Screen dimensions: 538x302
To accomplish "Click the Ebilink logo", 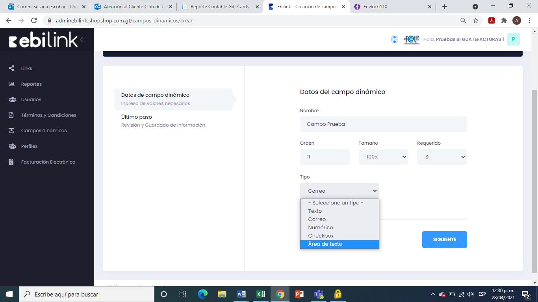I will (43, 40).
